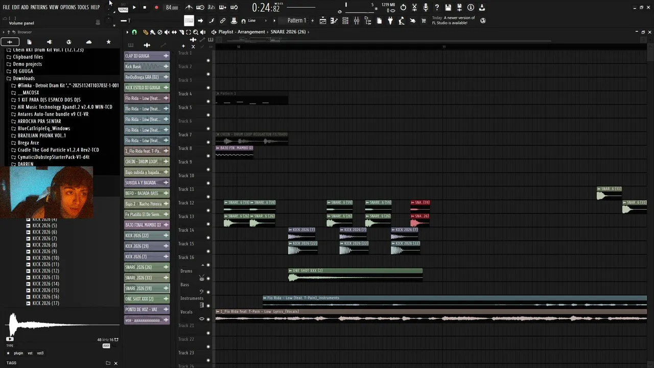Viewport: 654px width, 368px height.
Task: Mute Track 12 using its mute dot
Action: tap(208, 210)
